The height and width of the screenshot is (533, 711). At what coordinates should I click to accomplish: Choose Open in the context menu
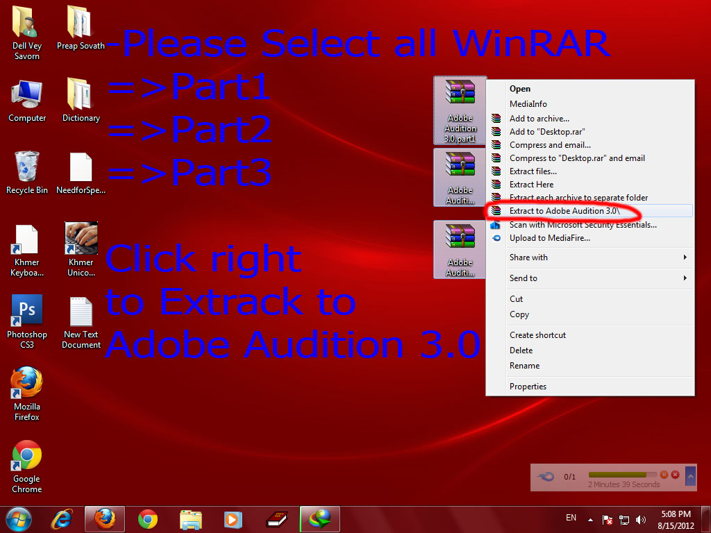pyautogui.click(x=590, y=89)
